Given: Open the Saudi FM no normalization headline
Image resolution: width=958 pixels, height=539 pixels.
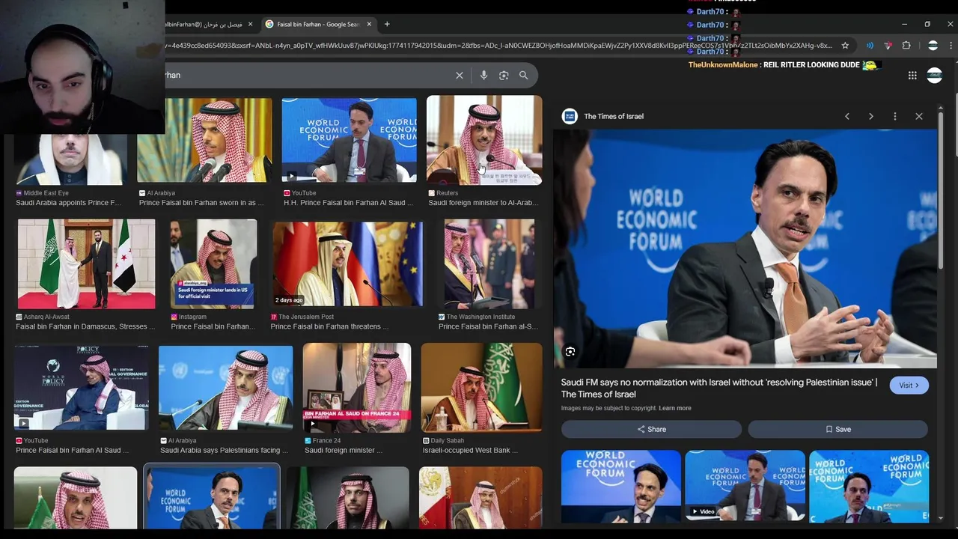Looking at the screenshot, I should [x=719, y=388].
